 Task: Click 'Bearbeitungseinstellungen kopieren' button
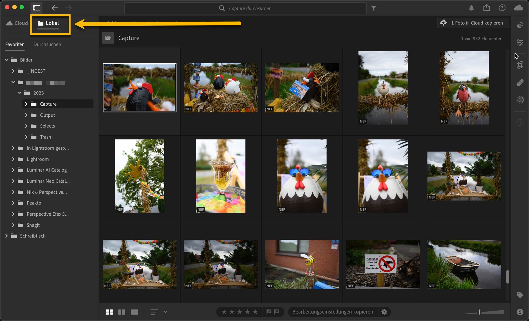pos(332,312)
